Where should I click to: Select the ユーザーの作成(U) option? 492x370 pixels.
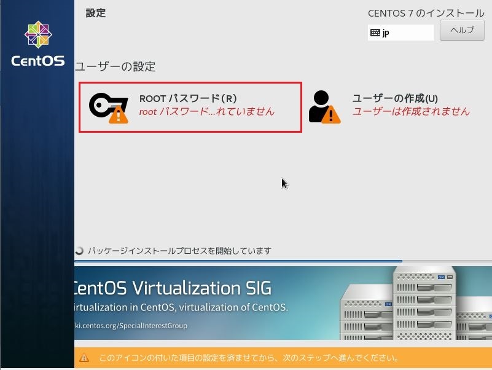click(x=389, y=107)
